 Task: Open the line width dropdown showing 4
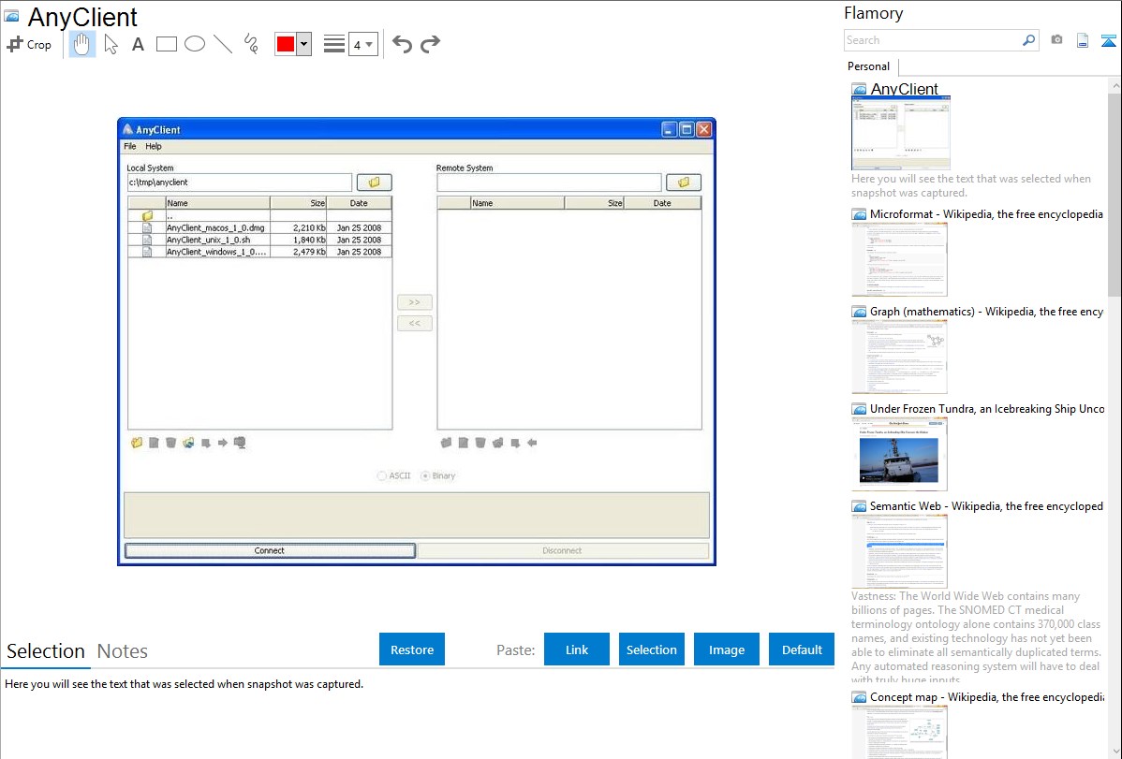362,44
